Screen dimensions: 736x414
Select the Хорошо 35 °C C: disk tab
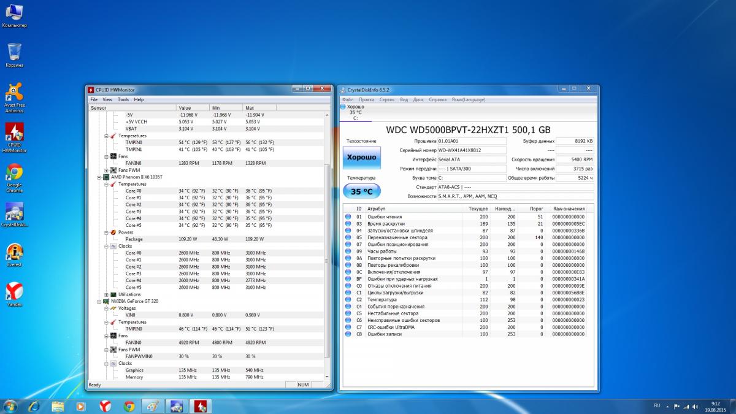355,112
